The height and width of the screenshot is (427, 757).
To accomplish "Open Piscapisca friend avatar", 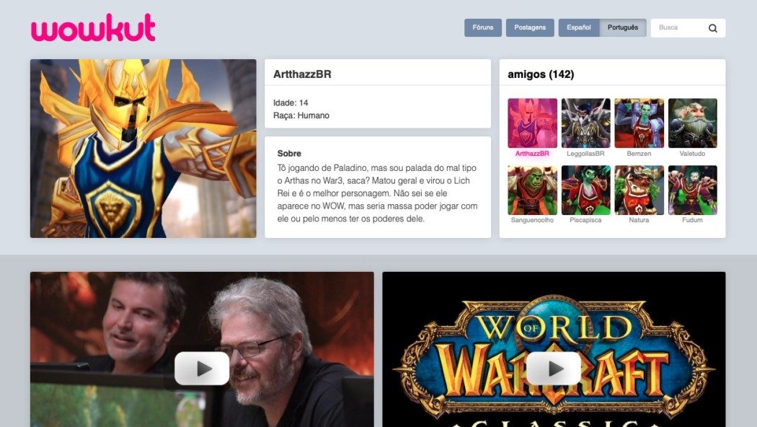I will coord(585,190).
